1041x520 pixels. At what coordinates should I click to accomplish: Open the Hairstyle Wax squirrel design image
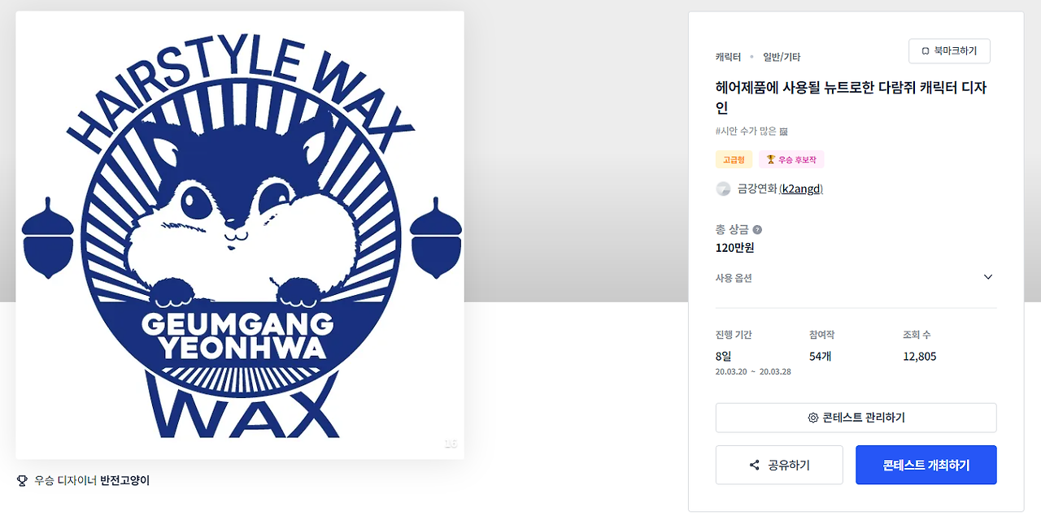tap(240, 235)
